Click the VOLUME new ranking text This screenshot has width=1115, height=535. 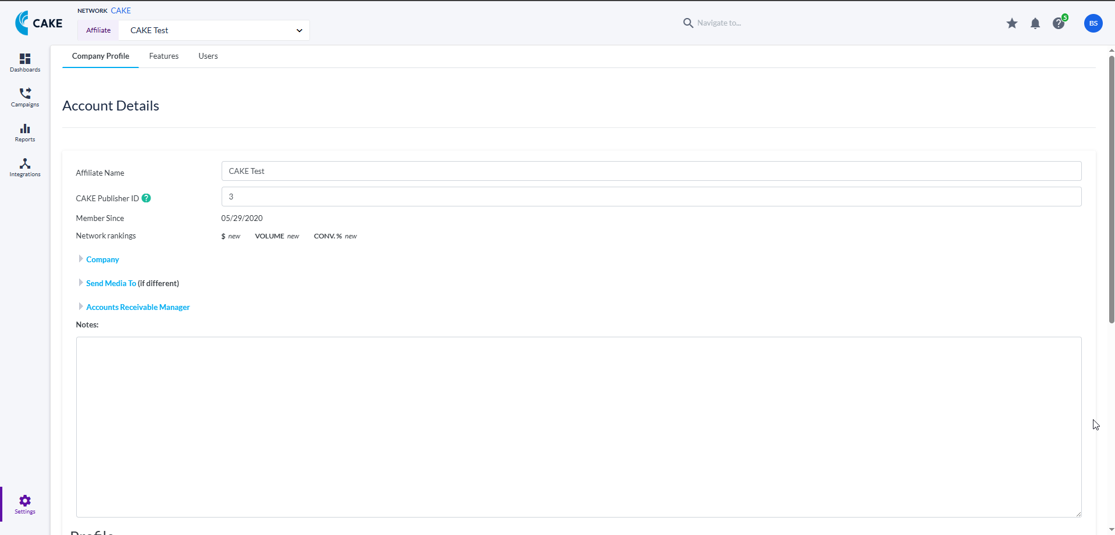pos(277,236)
